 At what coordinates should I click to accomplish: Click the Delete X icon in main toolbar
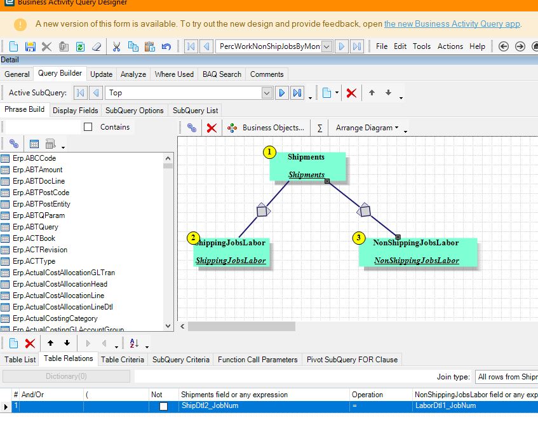tap(46, 46)
